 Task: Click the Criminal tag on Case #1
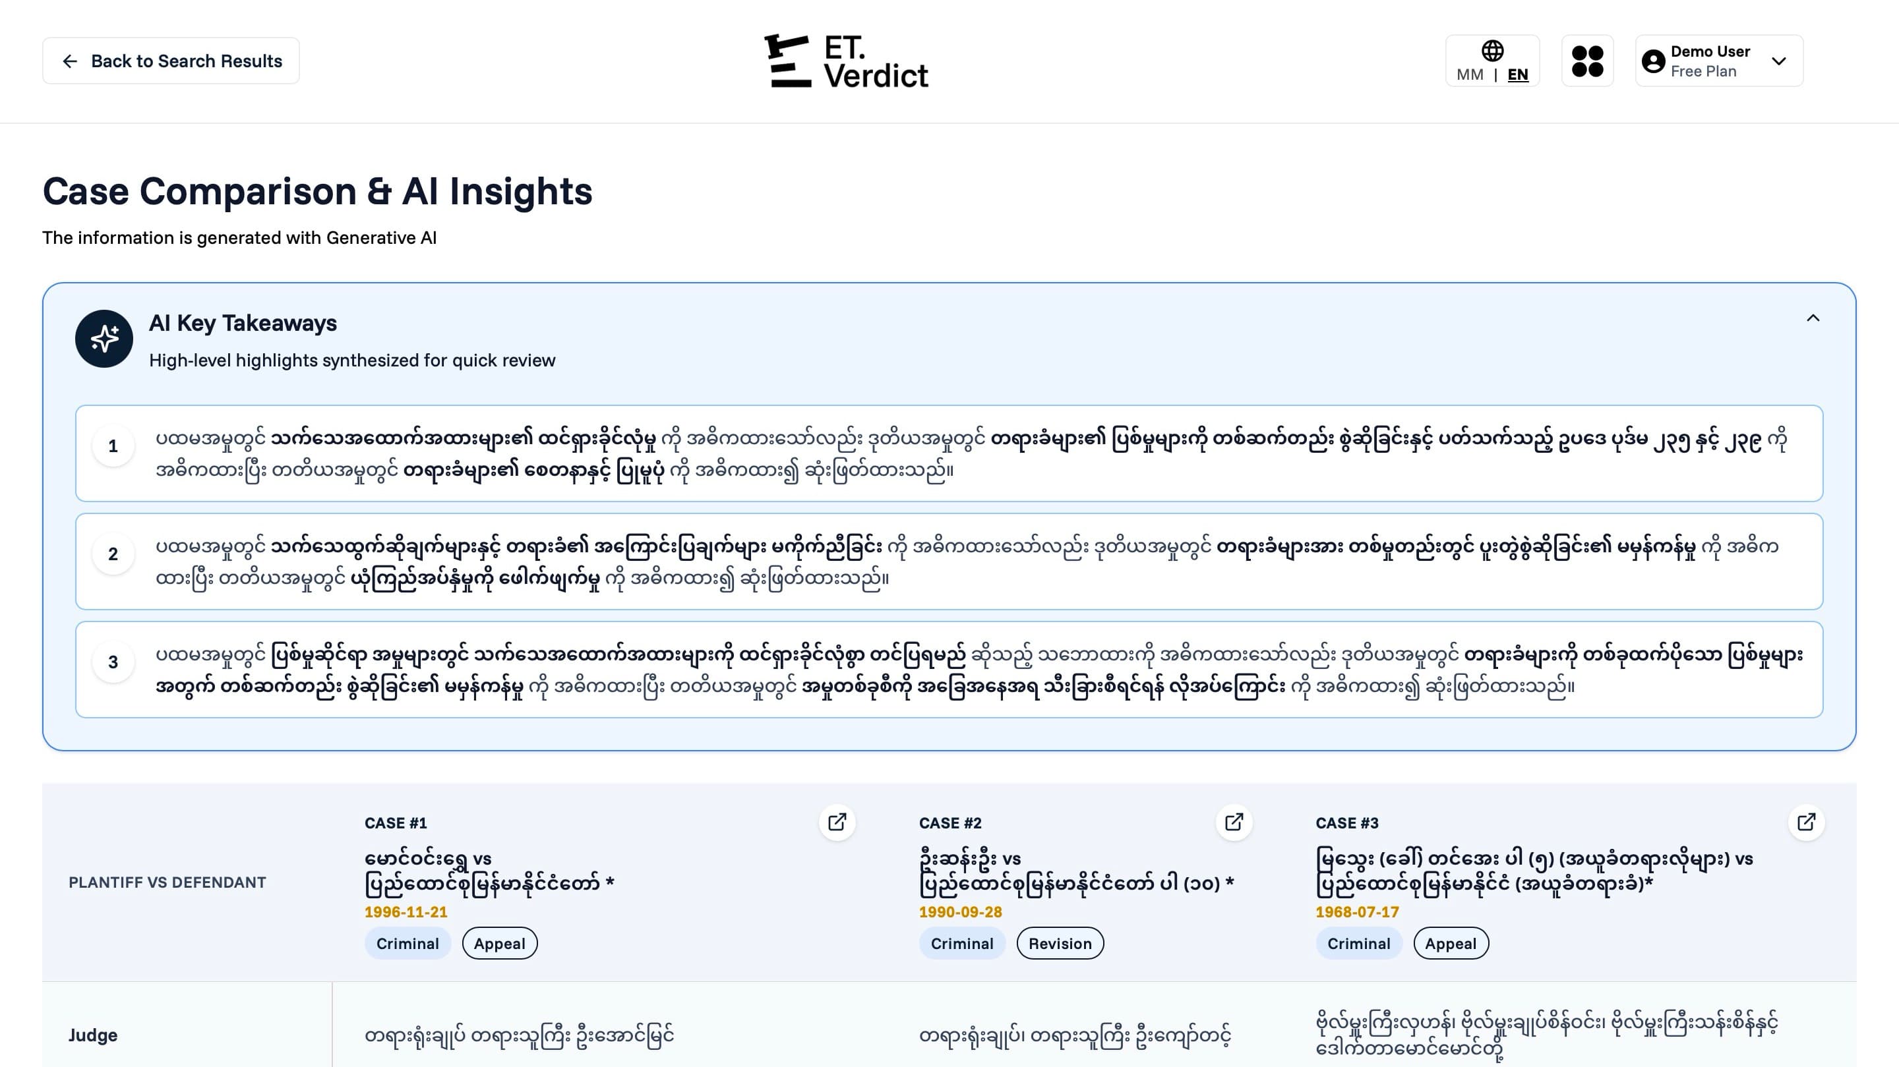407,943
